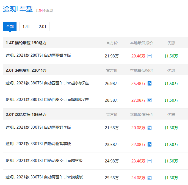Switch to the 1.4T engine tab
This screenshot has width=188, height=185.
26,27
